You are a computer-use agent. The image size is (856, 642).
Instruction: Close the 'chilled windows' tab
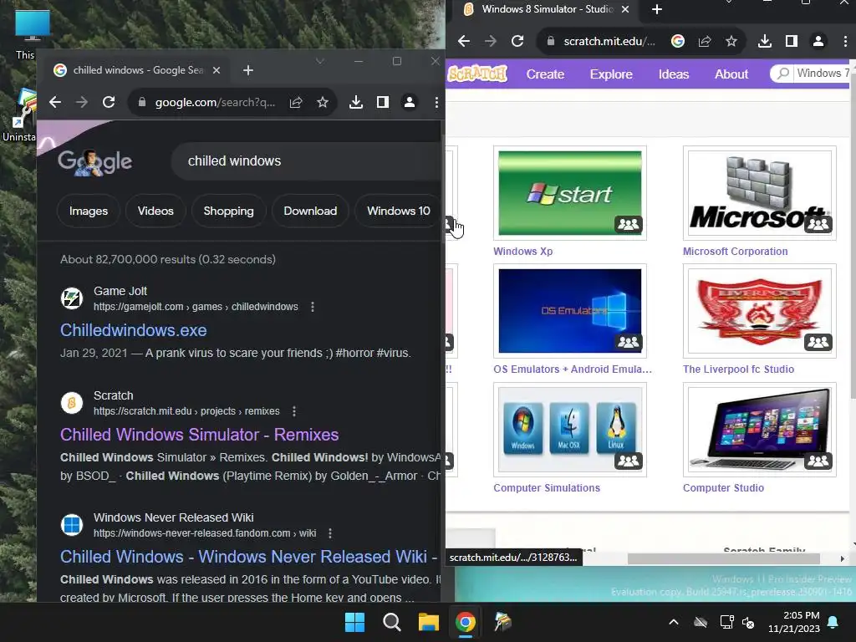tap(217, 70)
